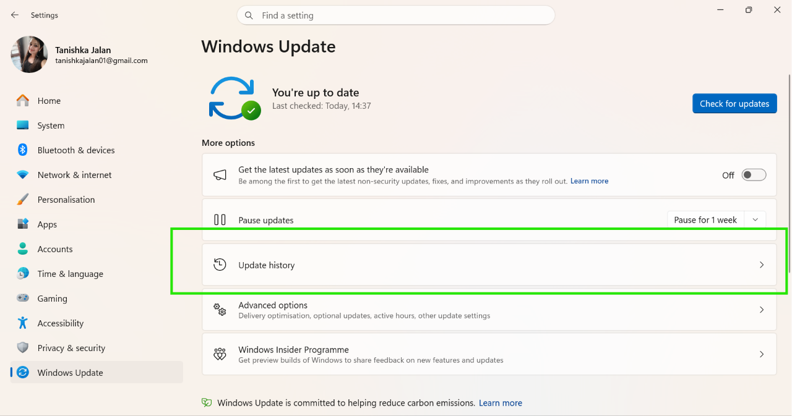Click the Network wifi icon
Screen dimensions: 792x416
pos(23,175)
